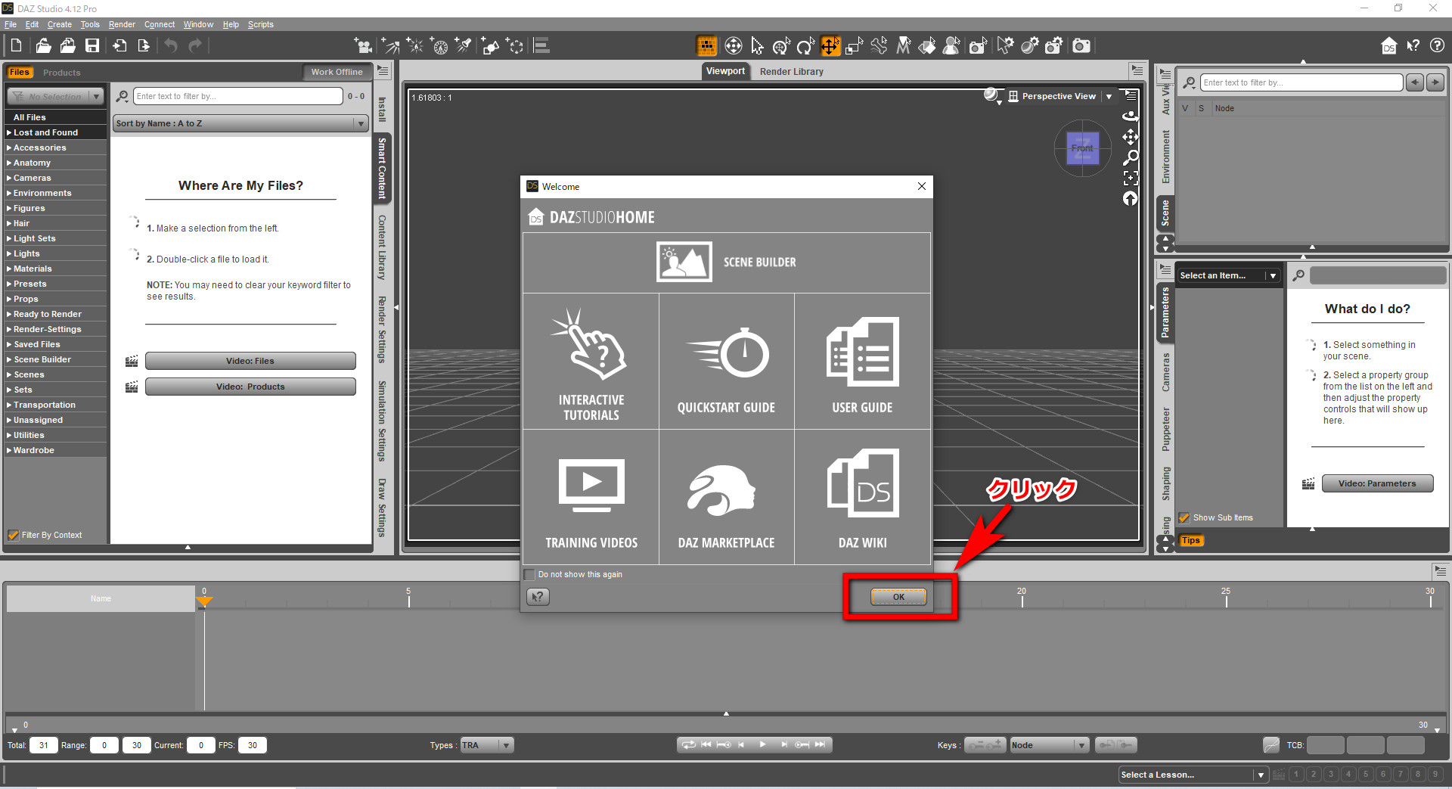Open the Render menu
1452x789 pixels.
coord(122,24)
